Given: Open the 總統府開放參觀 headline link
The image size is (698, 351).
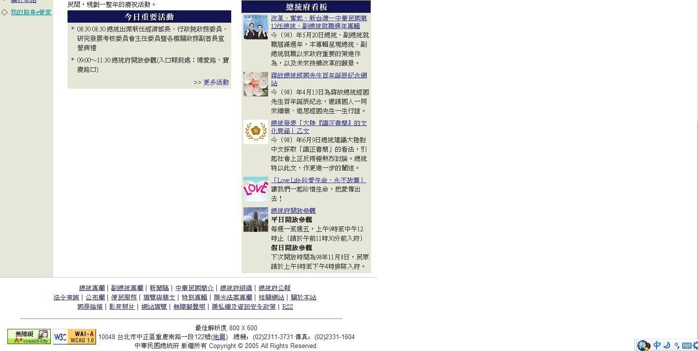Looking at the screenshot, I should 293,211.
